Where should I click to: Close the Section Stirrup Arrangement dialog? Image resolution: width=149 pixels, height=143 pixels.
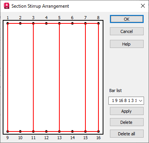click(143, 6)
